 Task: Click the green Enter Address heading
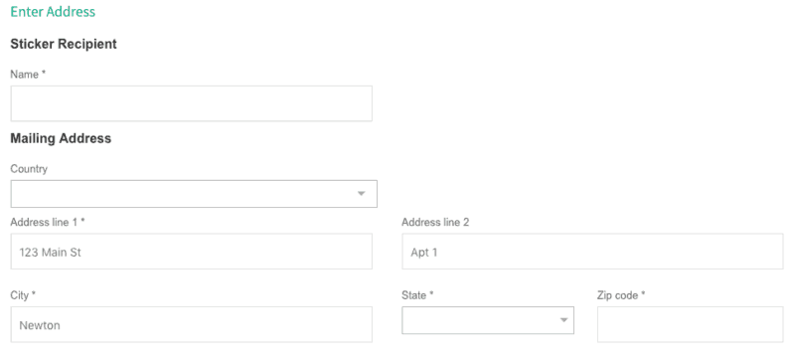click(x=53, y=12)
